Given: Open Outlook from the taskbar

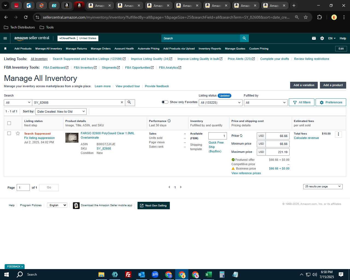Looking at the screenshot, I should click(x=141, y=275).
